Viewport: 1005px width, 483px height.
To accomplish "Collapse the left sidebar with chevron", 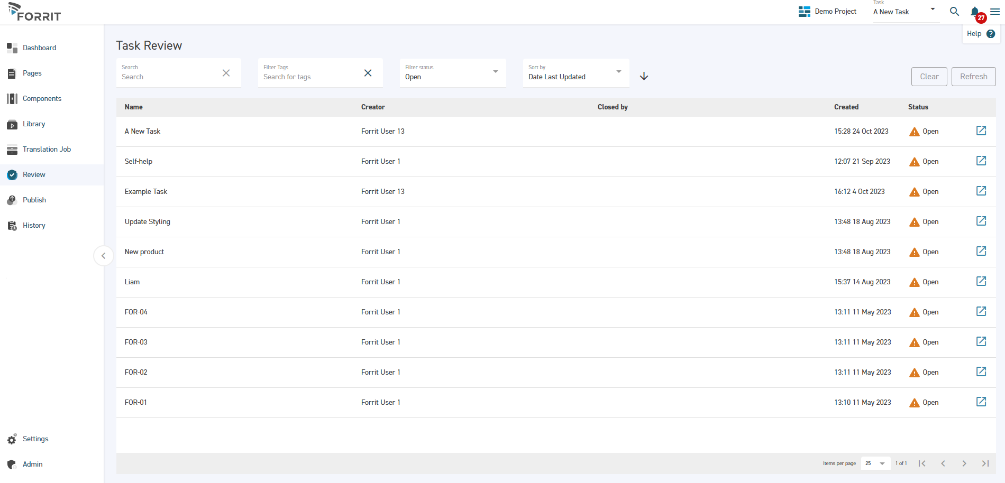I will point(103,256).
